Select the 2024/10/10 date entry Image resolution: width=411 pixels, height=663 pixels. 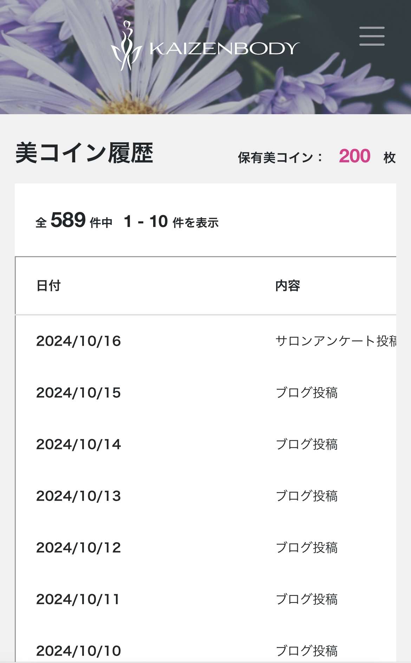(78, 651)
